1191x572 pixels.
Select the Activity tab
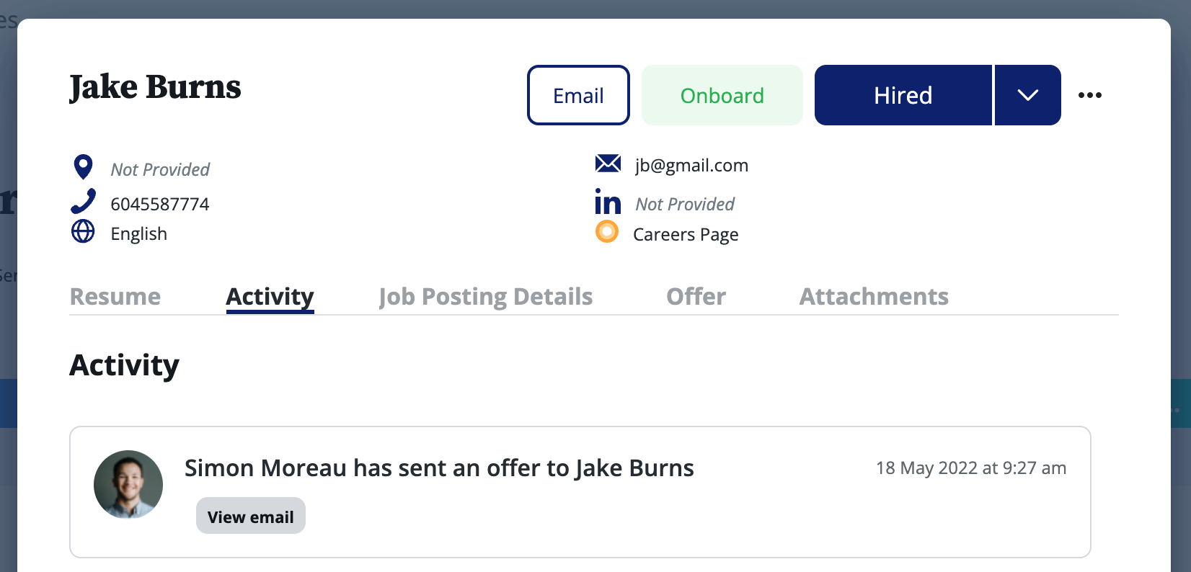click(x=270, y=297)
